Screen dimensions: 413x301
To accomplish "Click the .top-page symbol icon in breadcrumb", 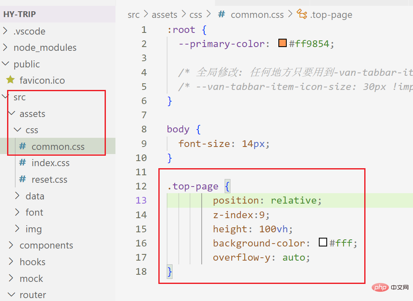I will click(302, 14).
